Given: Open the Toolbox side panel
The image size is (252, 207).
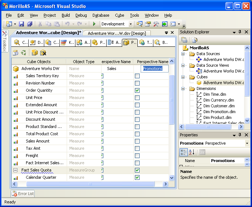Looking at the screenshot, I should click(x=5, y=41).
